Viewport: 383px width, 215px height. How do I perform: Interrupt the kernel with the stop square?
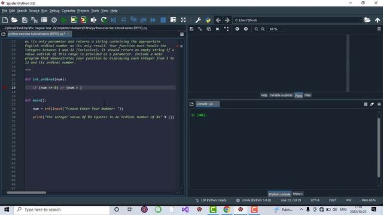click(x=366, y=104)
